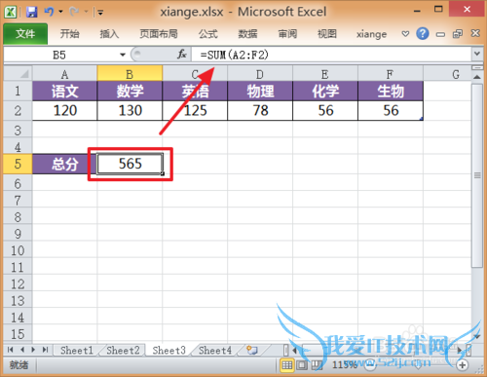Select column E header

click(325, 74)
